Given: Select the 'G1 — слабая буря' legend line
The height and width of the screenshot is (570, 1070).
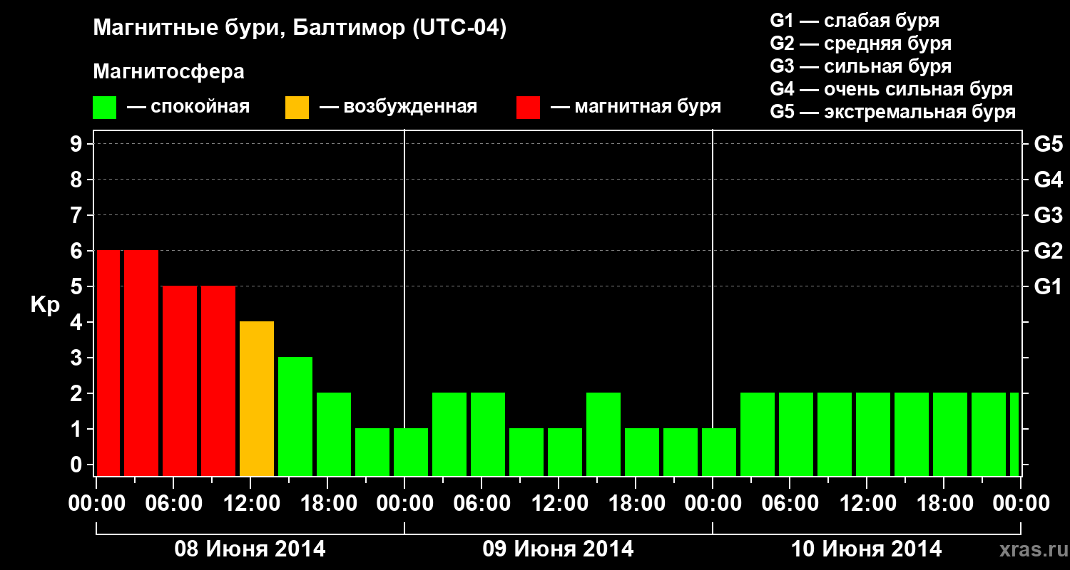Looking at the screenshot, I should 855,21.
